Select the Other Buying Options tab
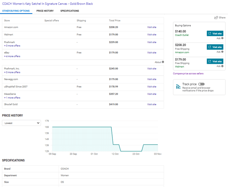Image resolution: width=228 pixels, height=187 pixels. [x=16, y=11]
